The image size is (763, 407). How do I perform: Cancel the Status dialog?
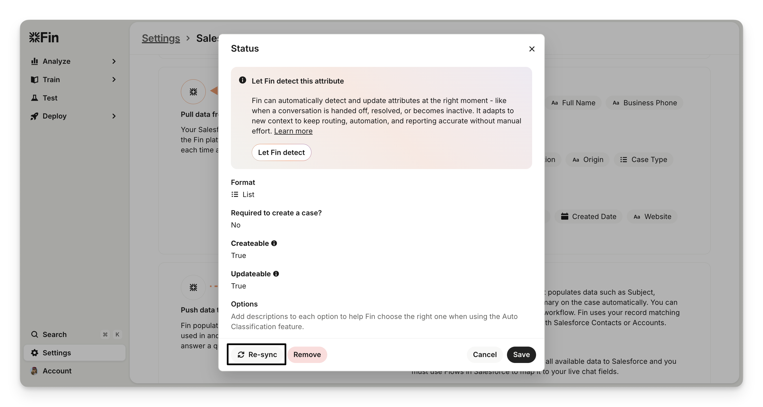click(484, 354)
